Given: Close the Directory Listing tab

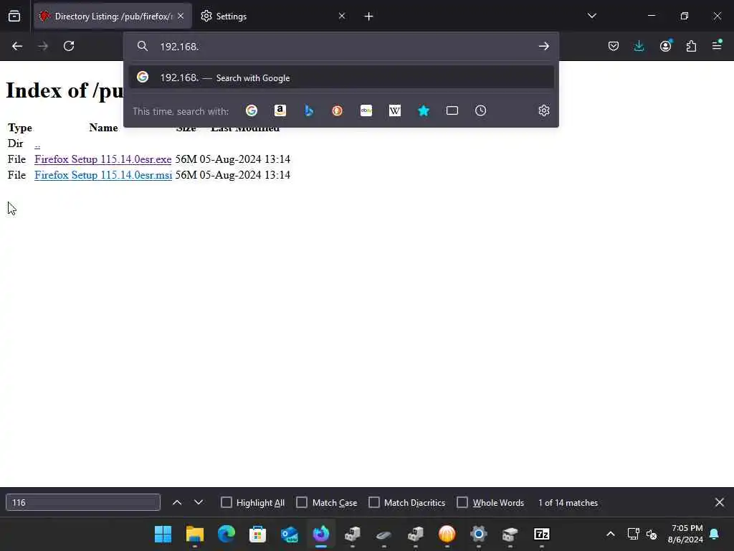Looking at the screenshot, I should (x=181, y=16).
